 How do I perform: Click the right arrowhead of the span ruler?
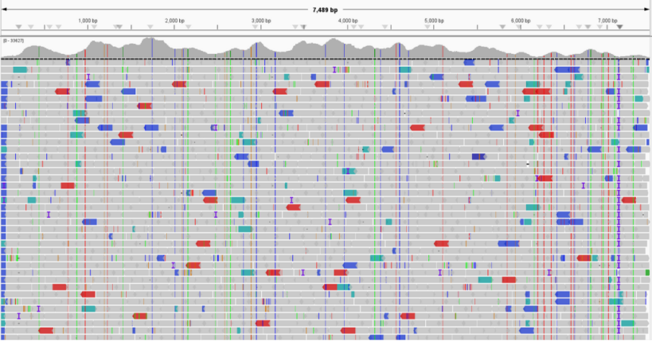pos(648,10)
